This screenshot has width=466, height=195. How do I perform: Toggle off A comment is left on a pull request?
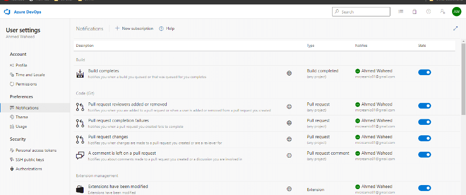[x=424, y=155]
